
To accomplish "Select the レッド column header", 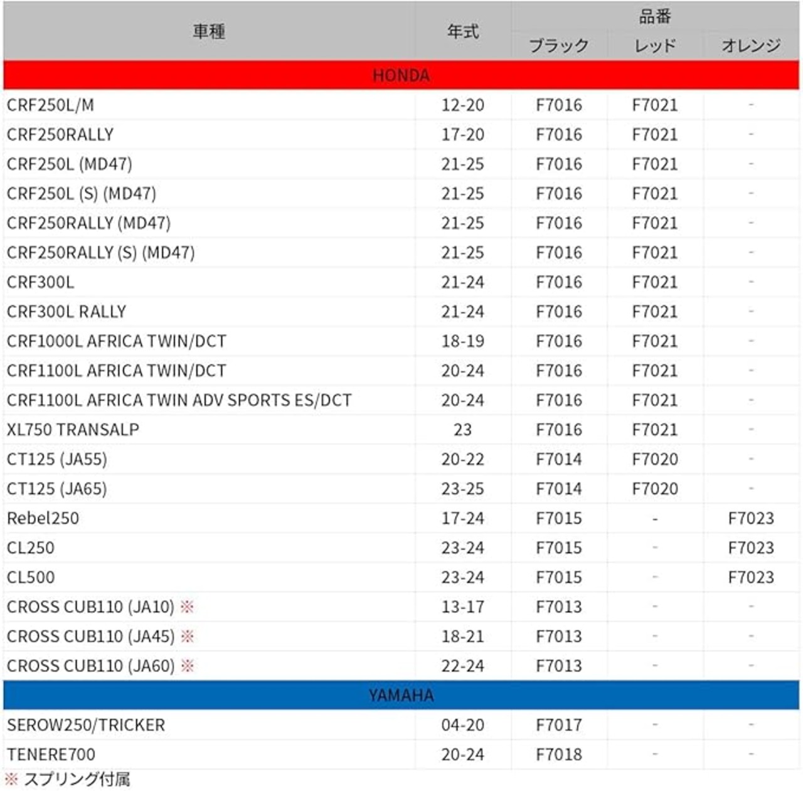I will pos(655,45).
